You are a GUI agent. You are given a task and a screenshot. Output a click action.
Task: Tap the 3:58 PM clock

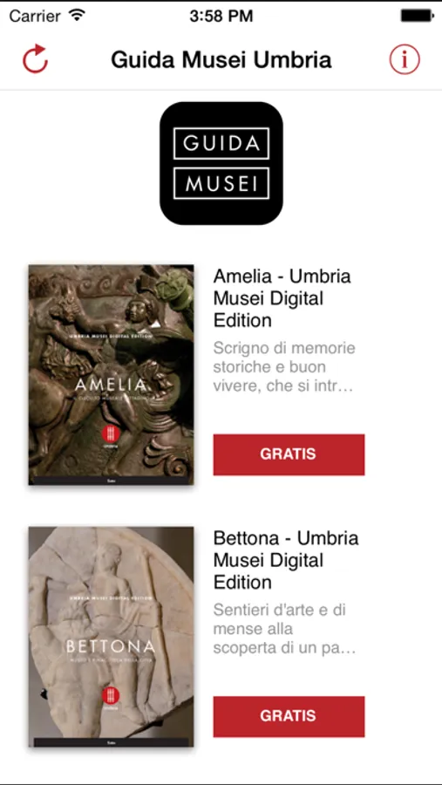221,16
